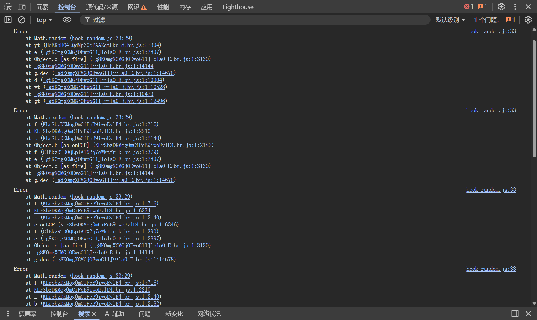Open the top JavaScript context dropdown
This screenshot has height=320, width=537.
pyautogui.click(x=44, y=20)
